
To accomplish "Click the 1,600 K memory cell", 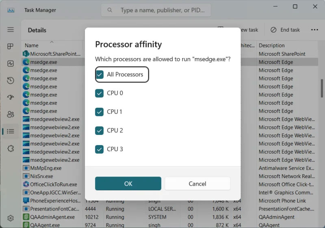I will click(x=220, y=209).
